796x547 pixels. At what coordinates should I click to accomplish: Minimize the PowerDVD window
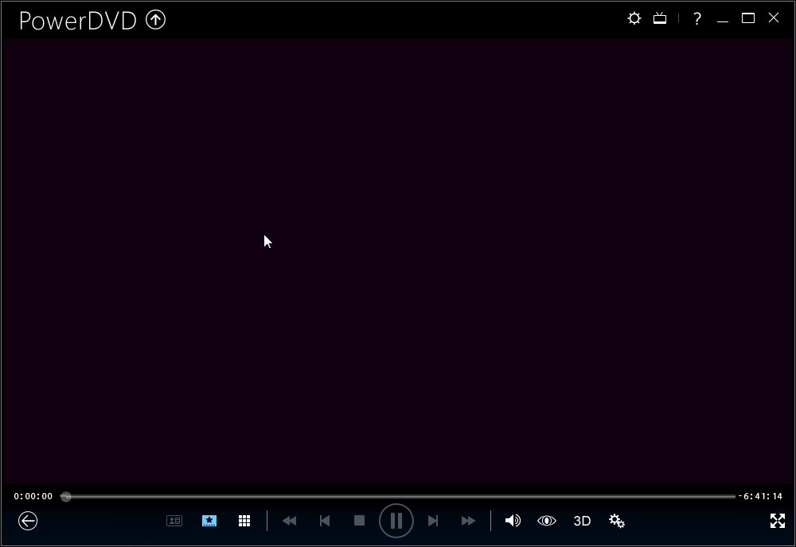pyautogui.click(x=723, y=21)
